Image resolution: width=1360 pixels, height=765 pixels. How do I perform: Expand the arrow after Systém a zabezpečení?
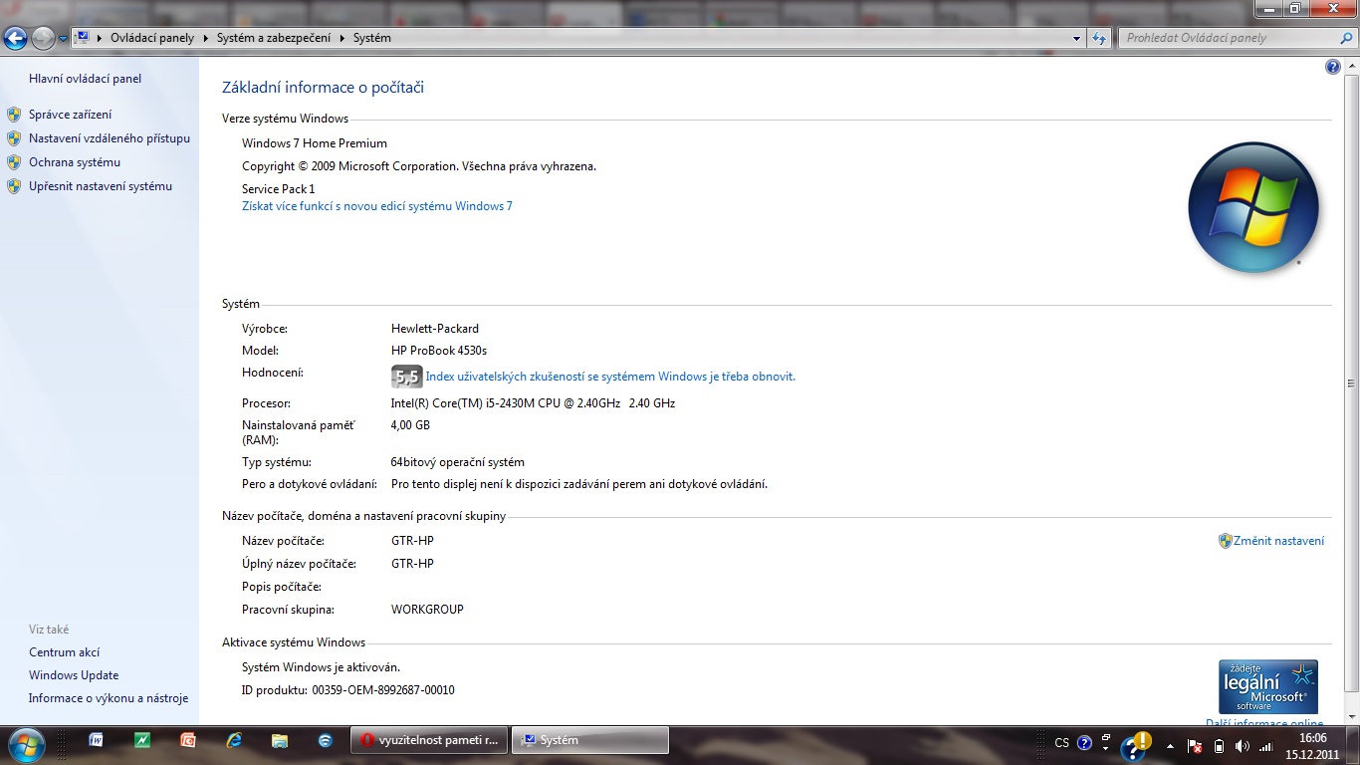tap(343, 38)
